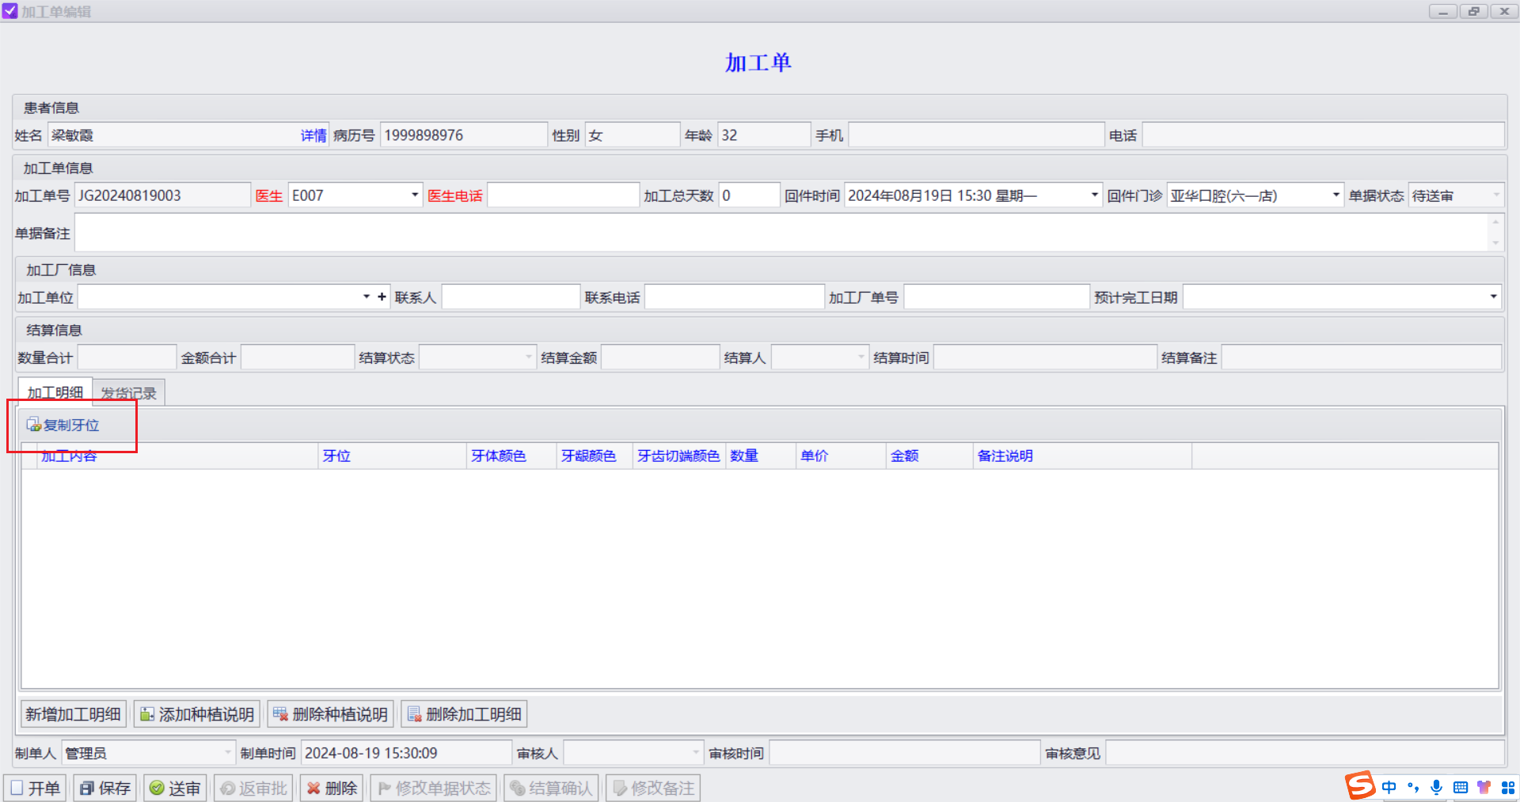Click 修改备注 button
Viewport: 1520px width, 802px height.
pyautogui.click(x=653, y=788)
